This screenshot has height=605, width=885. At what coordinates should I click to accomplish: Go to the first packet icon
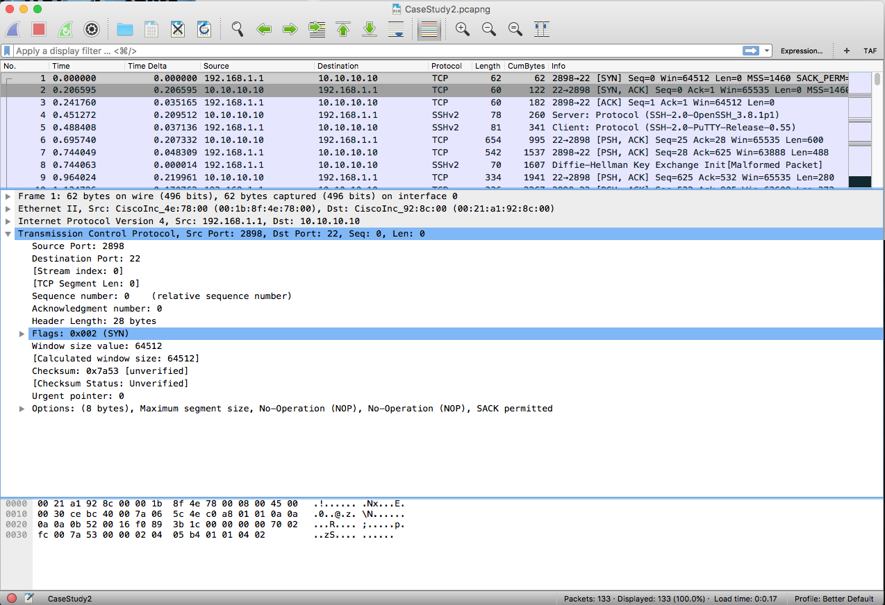click(343, 29)
